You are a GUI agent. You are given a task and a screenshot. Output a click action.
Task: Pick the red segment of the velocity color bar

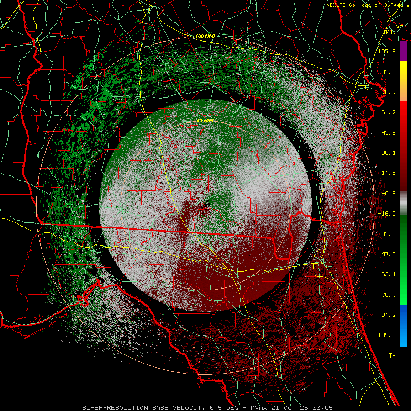(403, 146)
